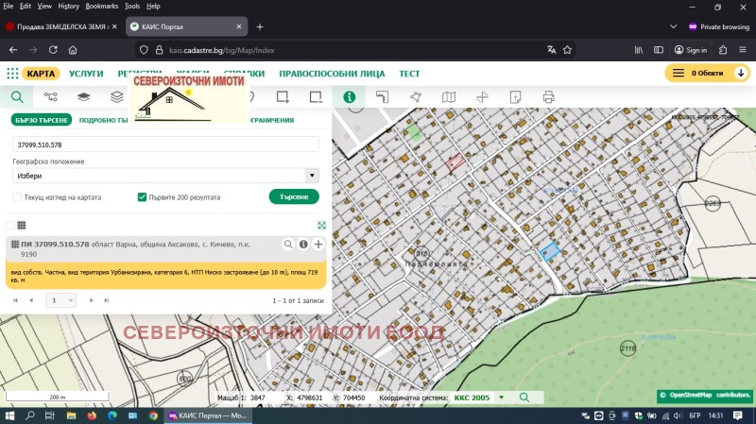Enable 'Текущ изглед на картата' checkbox
Image resolution: width=756 pixels, height=424 pixels.
click(17, 197)
